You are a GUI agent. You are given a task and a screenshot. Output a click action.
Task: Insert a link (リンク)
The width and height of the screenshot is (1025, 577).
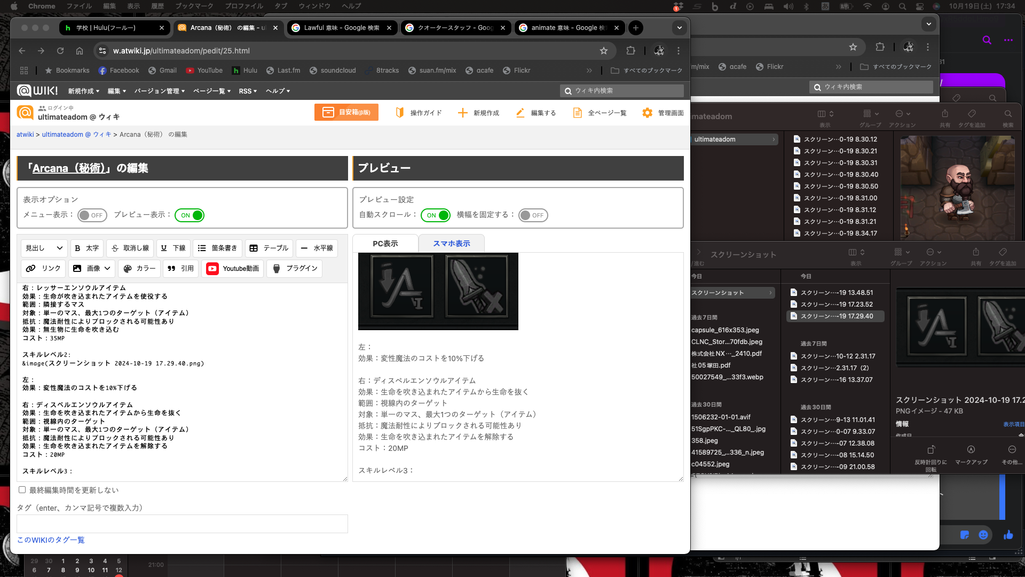44,268
